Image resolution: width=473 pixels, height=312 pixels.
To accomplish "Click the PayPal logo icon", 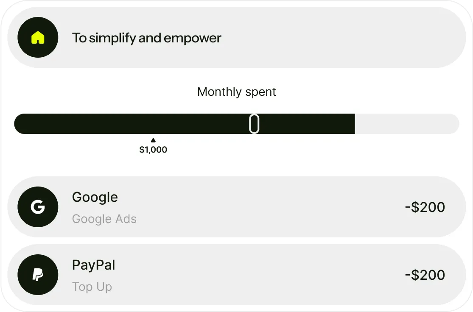I will (38, 275).
